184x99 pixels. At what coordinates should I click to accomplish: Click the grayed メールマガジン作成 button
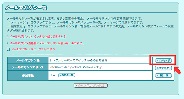pyautogui.click(x=90, y=86)
